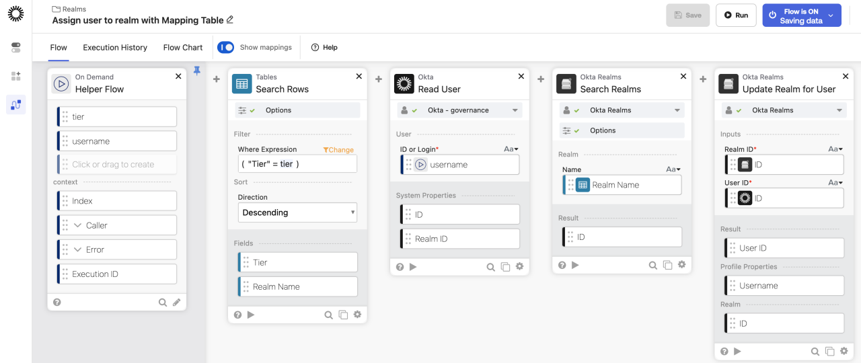Click the pin icon beside Helper Flow card

pyautogui.click(x=197, y=71)
